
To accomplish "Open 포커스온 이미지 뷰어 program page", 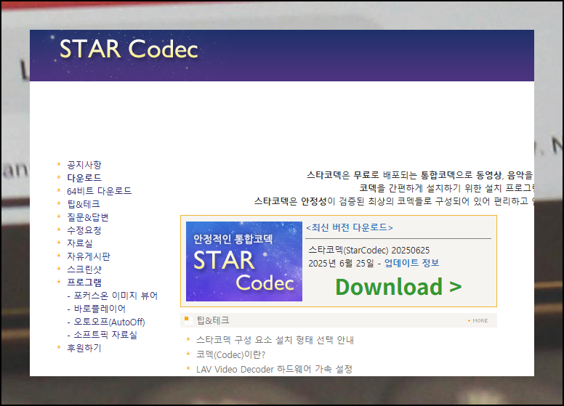I will click(116, 296).
